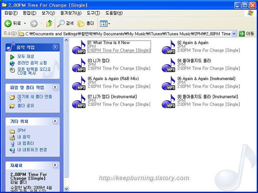Open the Search (검색) toolbar button
This screenshot has height=193, width=258.
pyautogui.click(x=65, y=24)
